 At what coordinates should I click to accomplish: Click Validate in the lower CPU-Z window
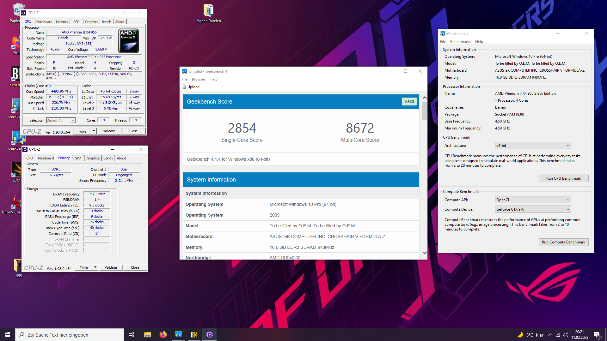[111, 267]
